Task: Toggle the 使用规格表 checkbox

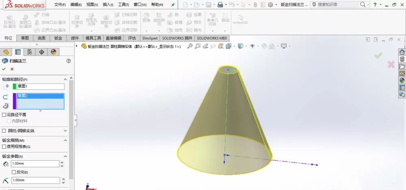Action: [x=4, y=147]
